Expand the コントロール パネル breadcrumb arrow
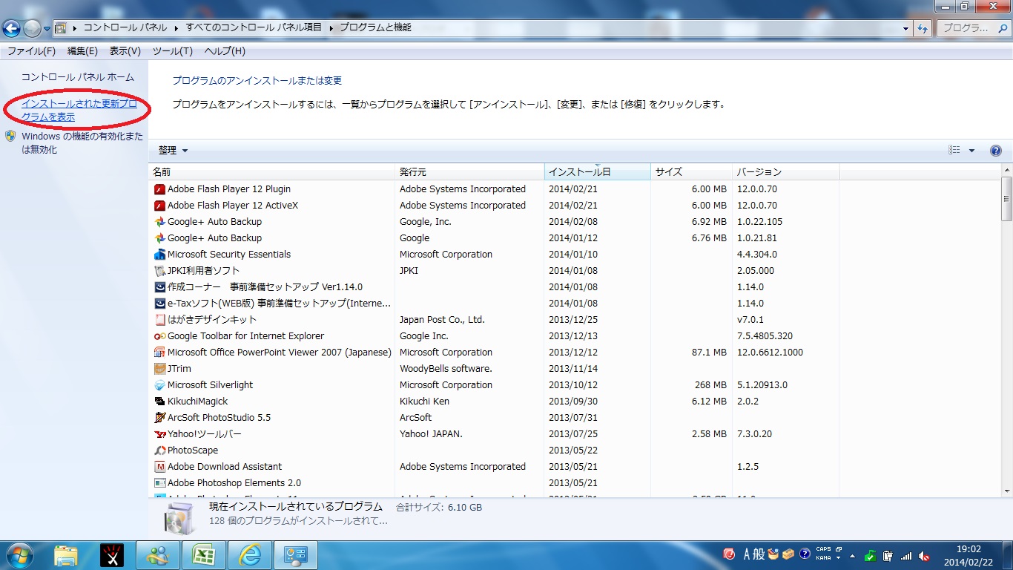Viewport: 1013px width, 570px height. click(x=176, y=28)
